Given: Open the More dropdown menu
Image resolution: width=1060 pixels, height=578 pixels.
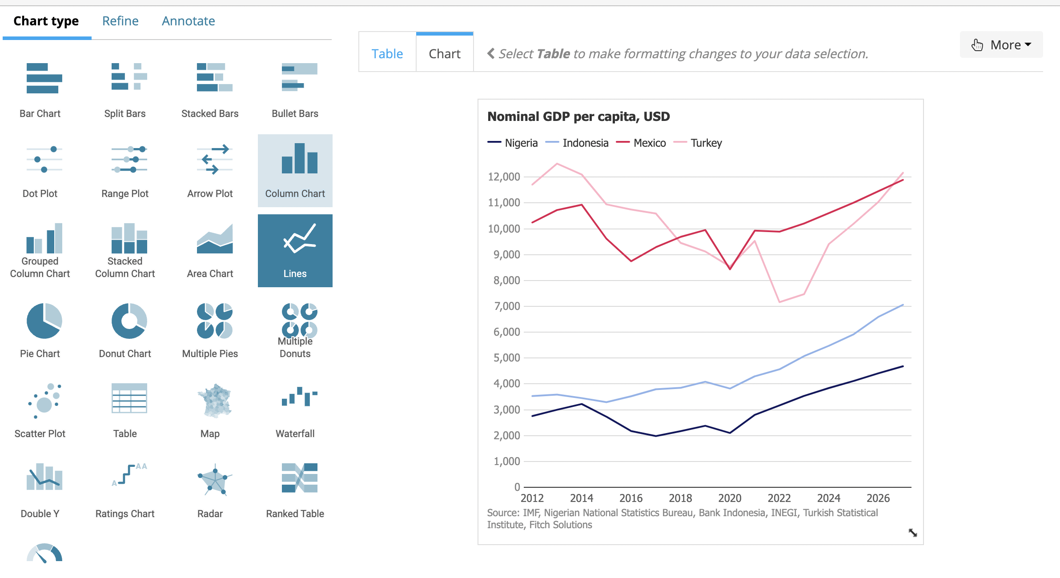Looking at the screenshot, I should click(1001, 45).
